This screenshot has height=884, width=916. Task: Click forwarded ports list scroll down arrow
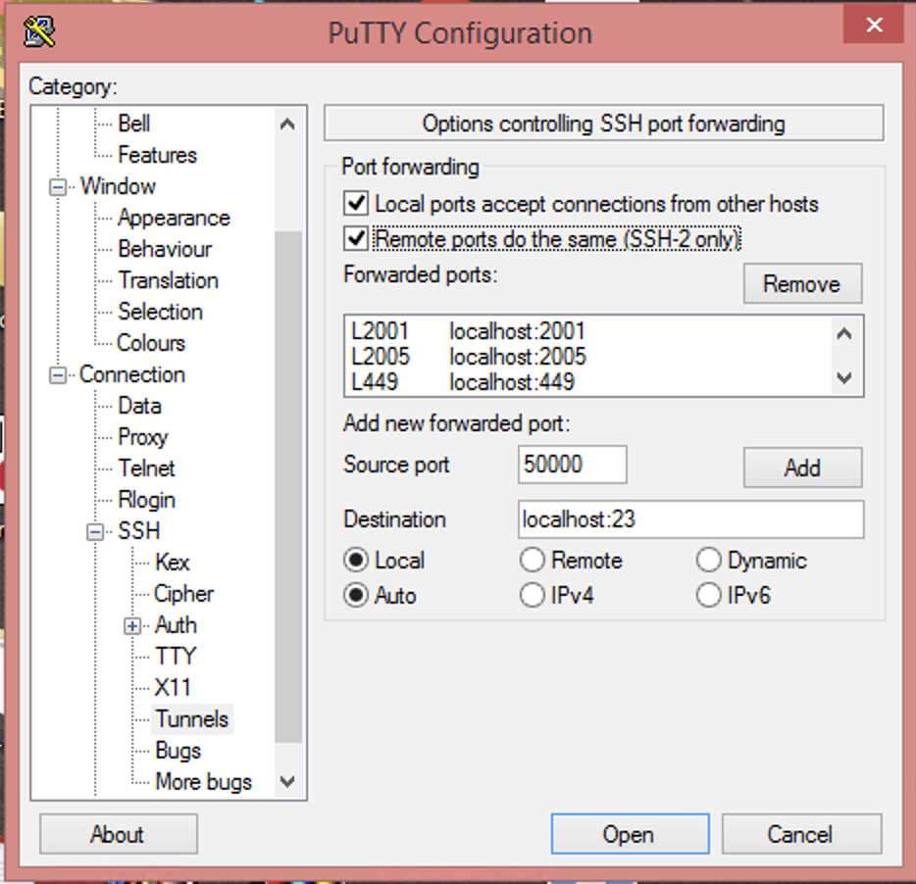(x=844, y=377)
